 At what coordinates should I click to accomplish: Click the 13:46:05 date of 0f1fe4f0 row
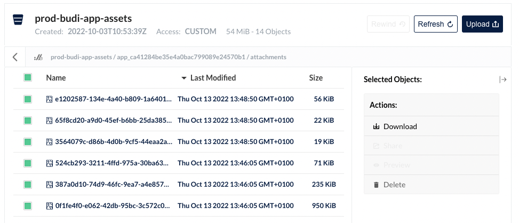pos(236,206)
